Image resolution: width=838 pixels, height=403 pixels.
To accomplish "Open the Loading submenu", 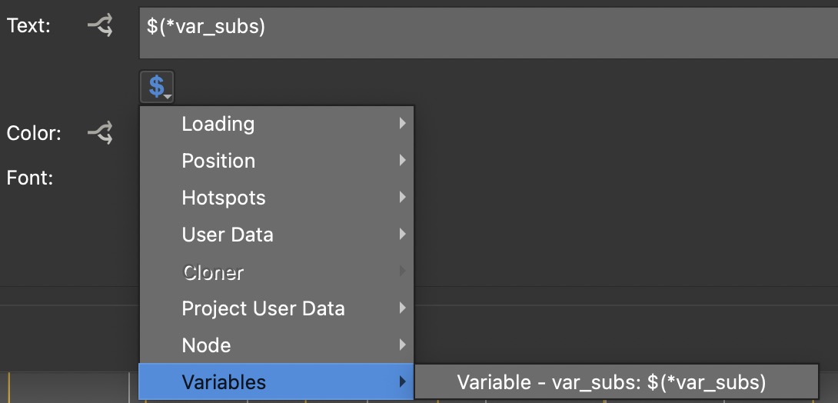I will [218, 124].
